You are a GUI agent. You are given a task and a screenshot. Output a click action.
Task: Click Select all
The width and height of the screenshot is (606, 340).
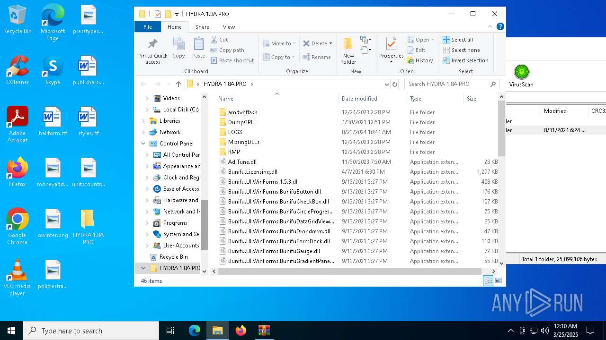(458, 40)
